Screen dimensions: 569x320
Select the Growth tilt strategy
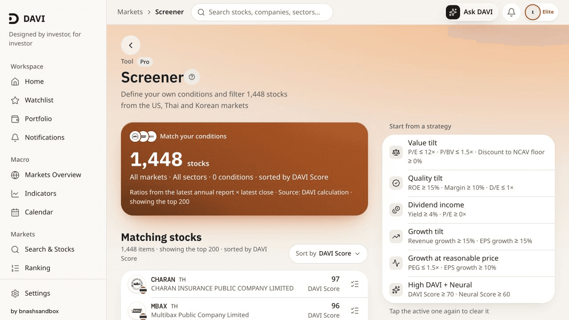(469, 236)
